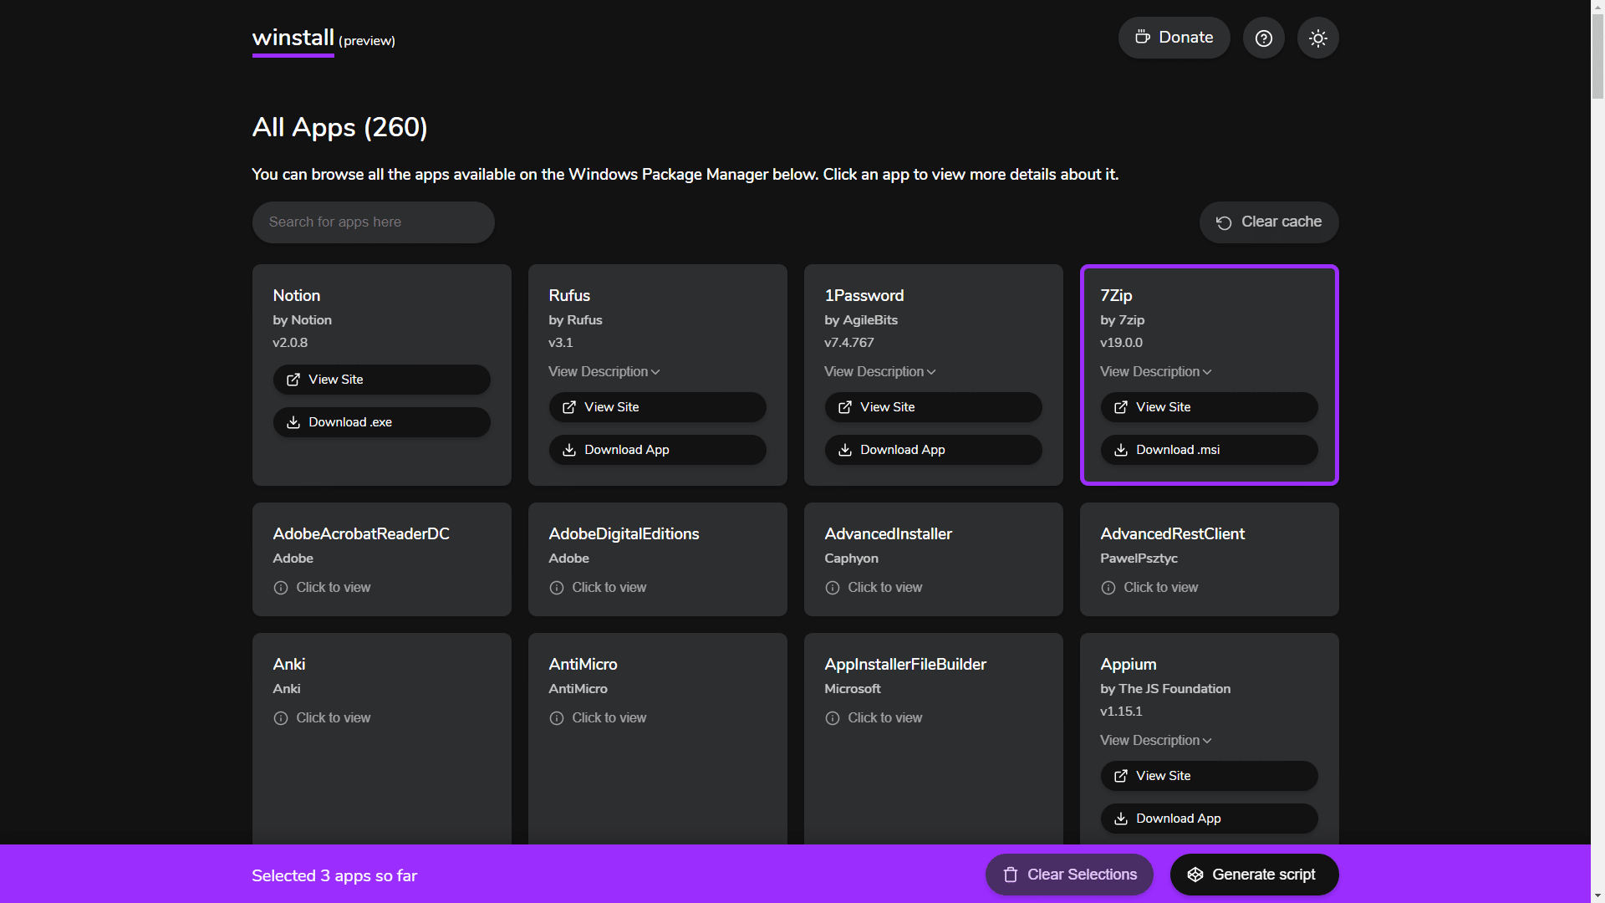Screen dimensions: 1605x903
Task: Focus the Search for apps field
Action: click(373, 222)
